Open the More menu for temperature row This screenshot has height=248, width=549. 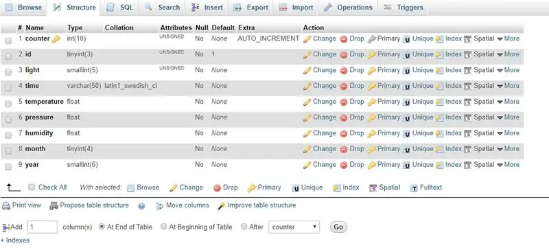pos(508,102)
